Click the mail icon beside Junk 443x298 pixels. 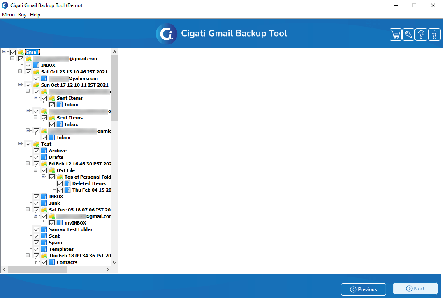[44, 203]
